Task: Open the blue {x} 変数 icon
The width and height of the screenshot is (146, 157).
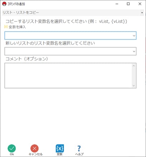Action: (x=60, y=148)
